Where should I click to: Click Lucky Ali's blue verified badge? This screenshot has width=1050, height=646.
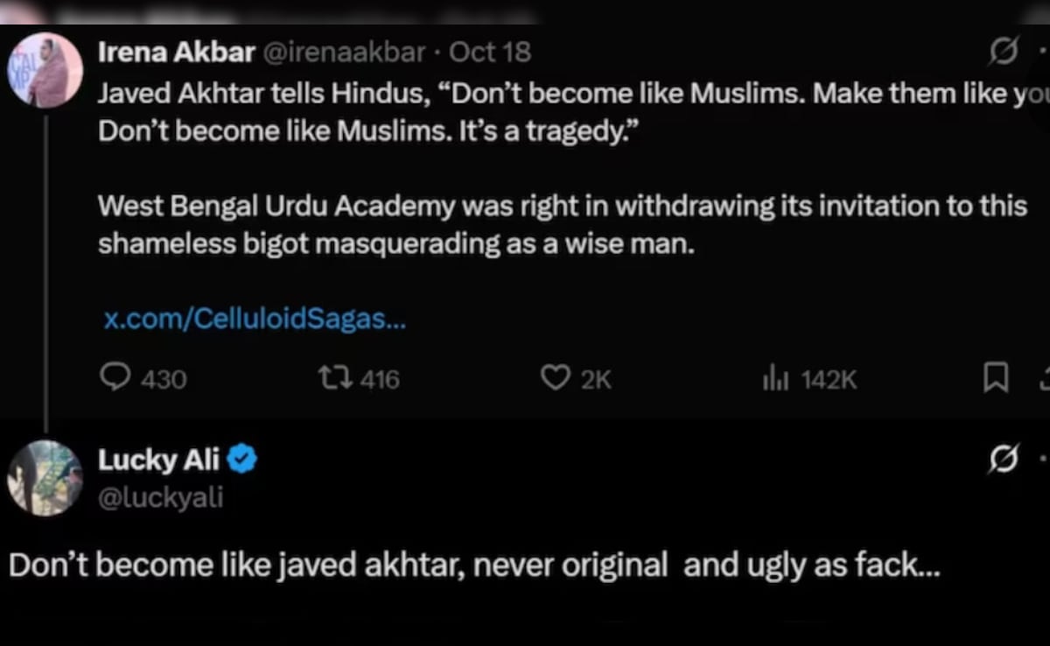pyautogui.click(x=241, y=459)
